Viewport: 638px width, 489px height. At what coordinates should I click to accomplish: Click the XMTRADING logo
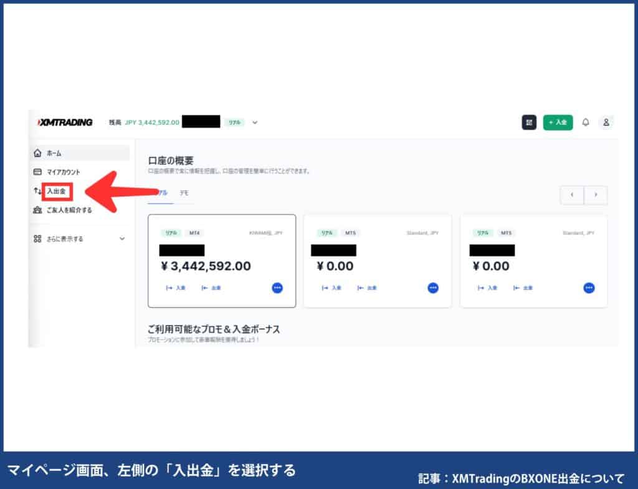(x=65, y=122)
